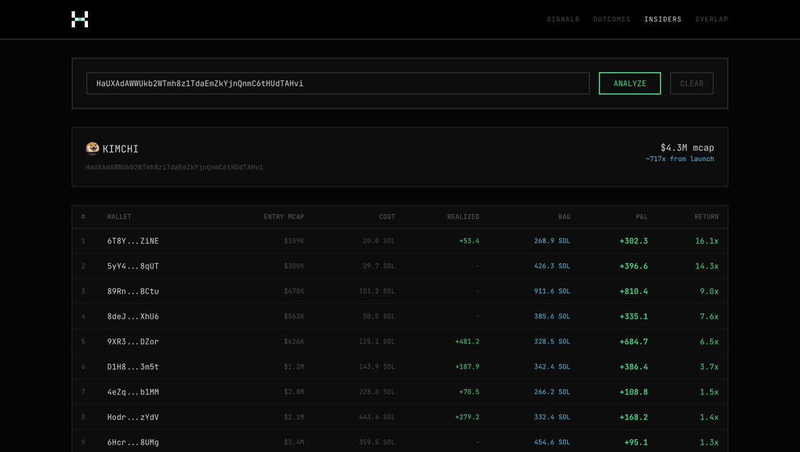This screenshot has height=452, width=800.
Task: Switch to the OUTCOMES tab
Action: (x=612, y=19)
